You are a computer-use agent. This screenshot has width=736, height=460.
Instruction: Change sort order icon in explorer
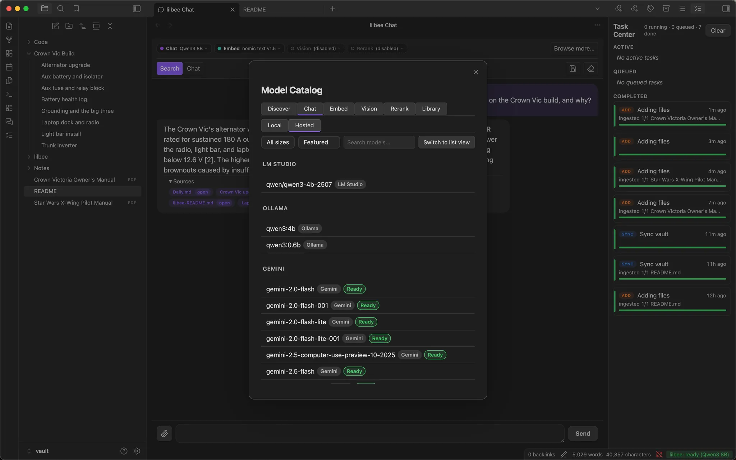coord(83,26)
